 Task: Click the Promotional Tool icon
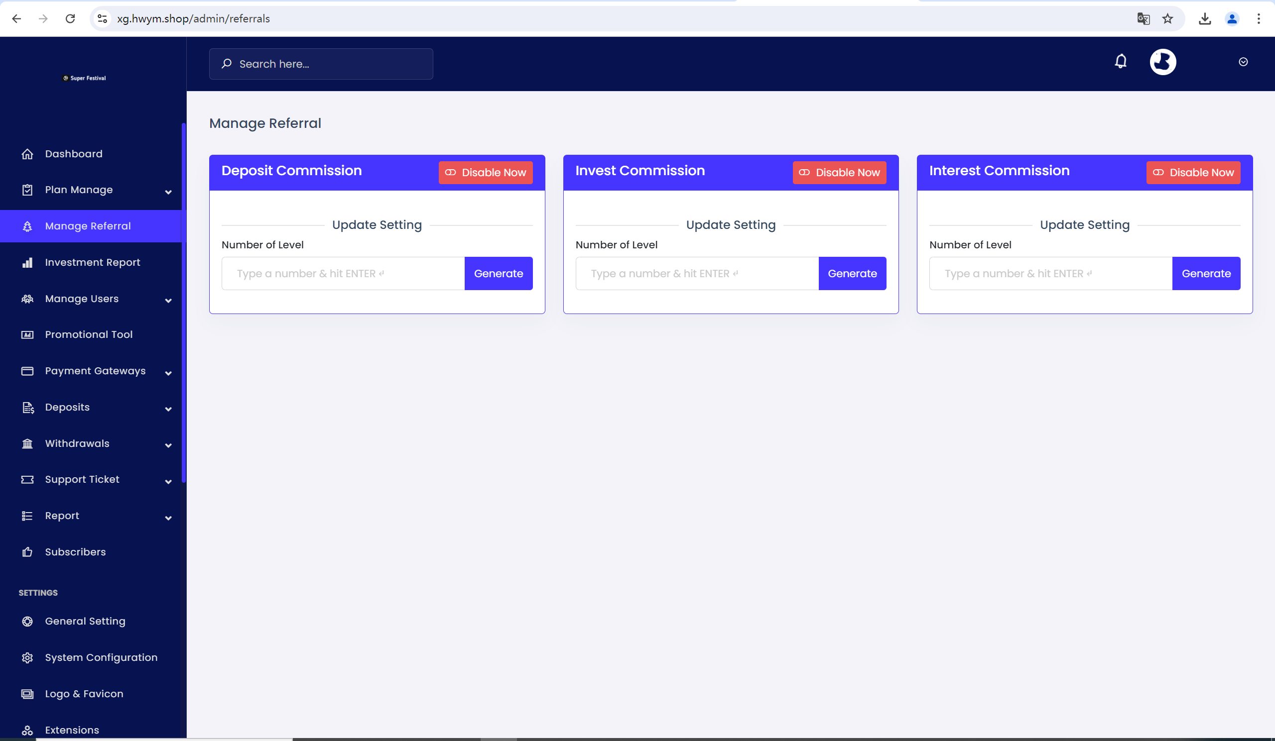pos(27,334)
